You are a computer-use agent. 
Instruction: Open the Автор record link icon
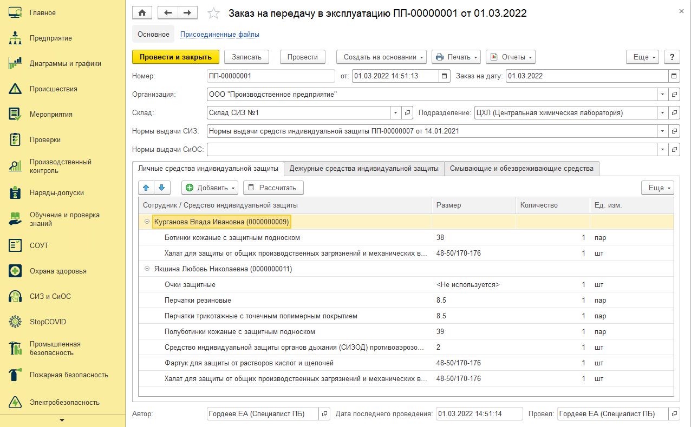pyautogui.click(x=325, y=414)
